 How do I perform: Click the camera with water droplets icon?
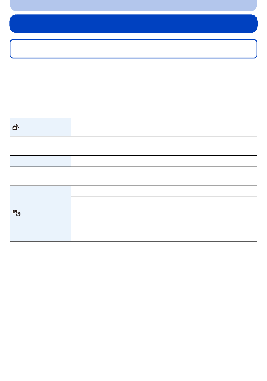click(16, 127)
